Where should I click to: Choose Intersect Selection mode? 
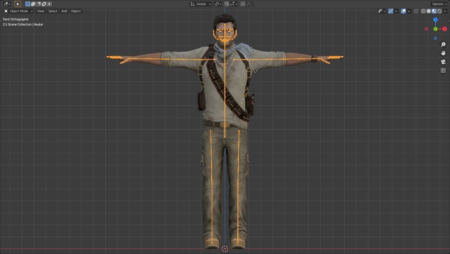(x=49, y=4)
